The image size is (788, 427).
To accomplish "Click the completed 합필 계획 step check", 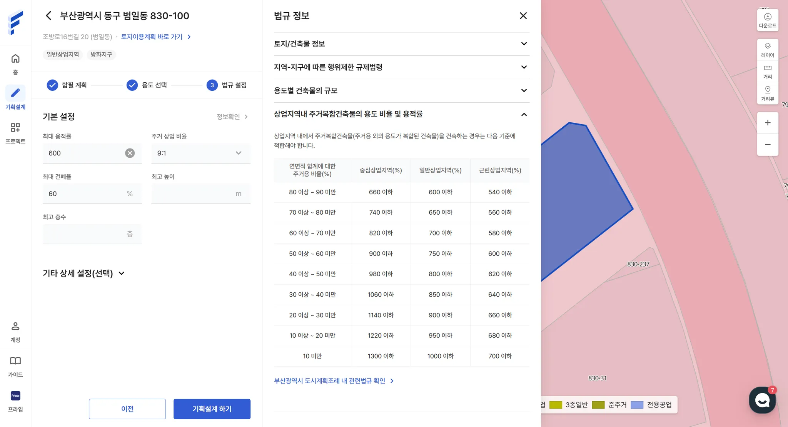I will coord(52,85).
